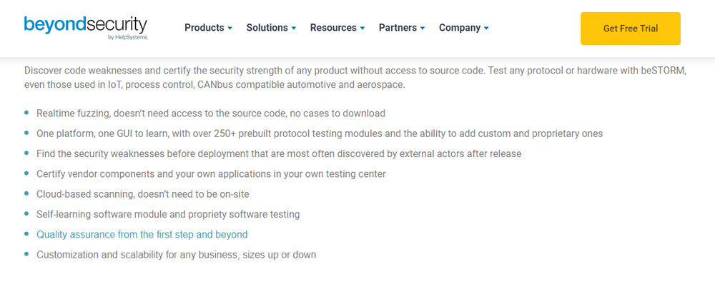Click the Customization and scalability bullet text

[x=176, y=255]
